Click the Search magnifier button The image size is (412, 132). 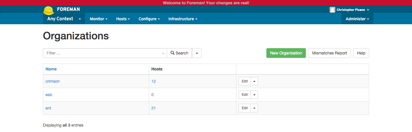(x=179, y=53)
